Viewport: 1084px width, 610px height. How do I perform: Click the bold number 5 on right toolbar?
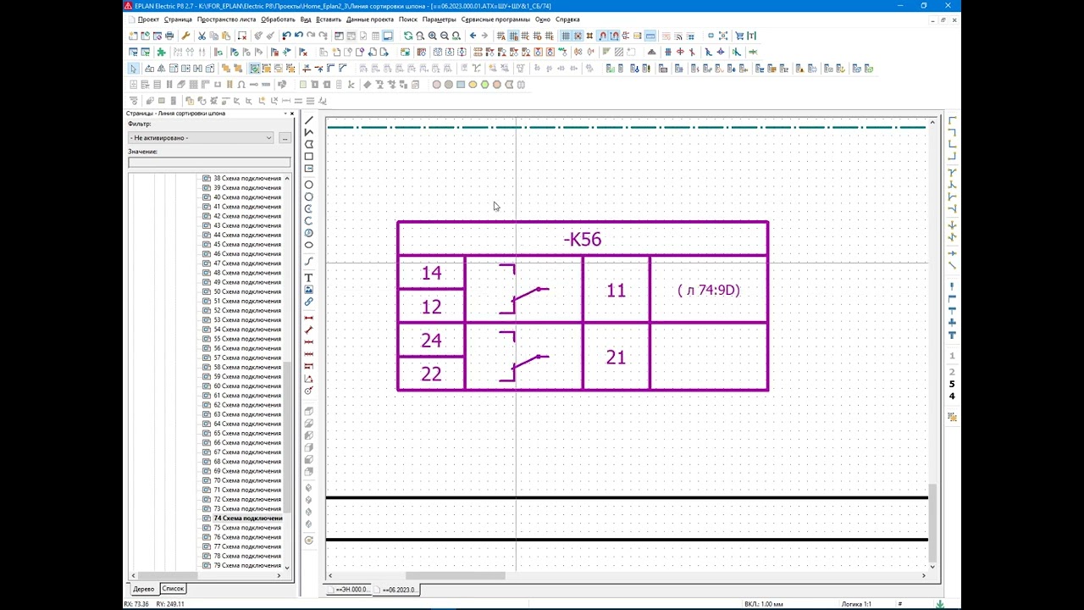click(952, 384)
